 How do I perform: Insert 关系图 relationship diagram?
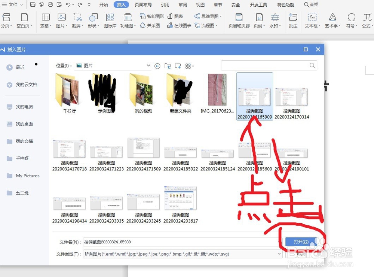tap(150, 25)
